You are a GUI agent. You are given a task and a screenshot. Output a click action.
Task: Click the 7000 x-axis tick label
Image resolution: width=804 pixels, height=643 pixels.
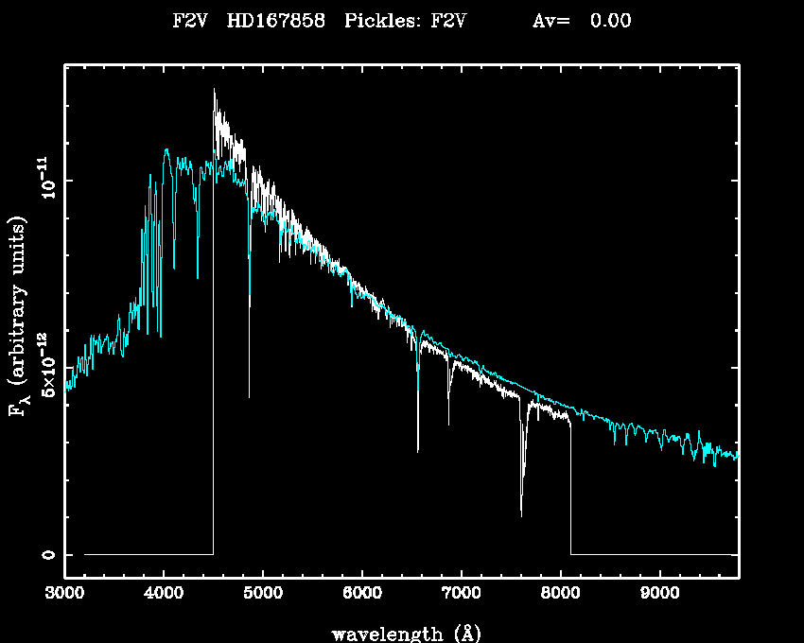click(461, 594)
